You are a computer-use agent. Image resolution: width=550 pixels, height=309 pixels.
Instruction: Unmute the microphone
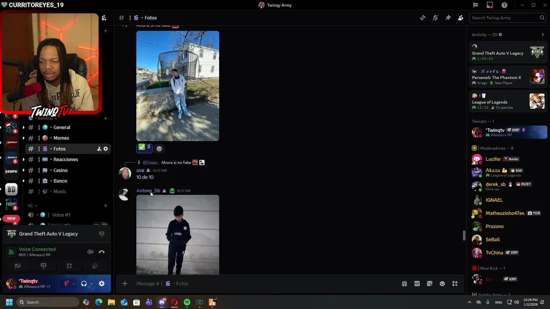66,284
